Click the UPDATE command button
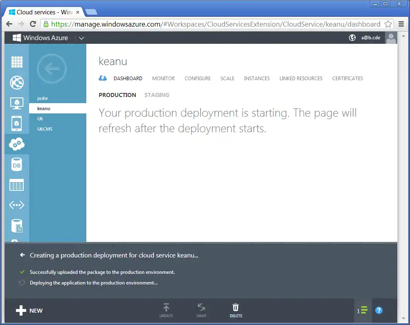Screen dimensions: 410x325 pos(166,310)
